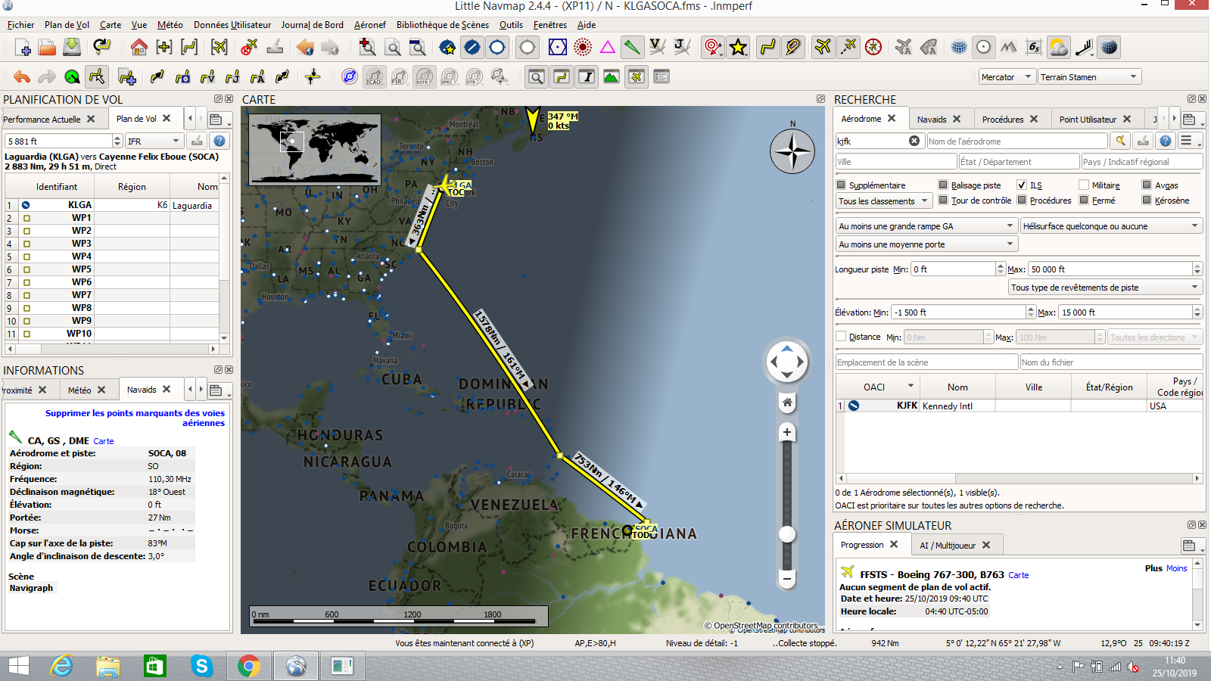Click the sun and cloud weather icon
Image resolution: width=1211 pixels, height=681 pixels.
pyautogui.click(x=1058, y=47)
